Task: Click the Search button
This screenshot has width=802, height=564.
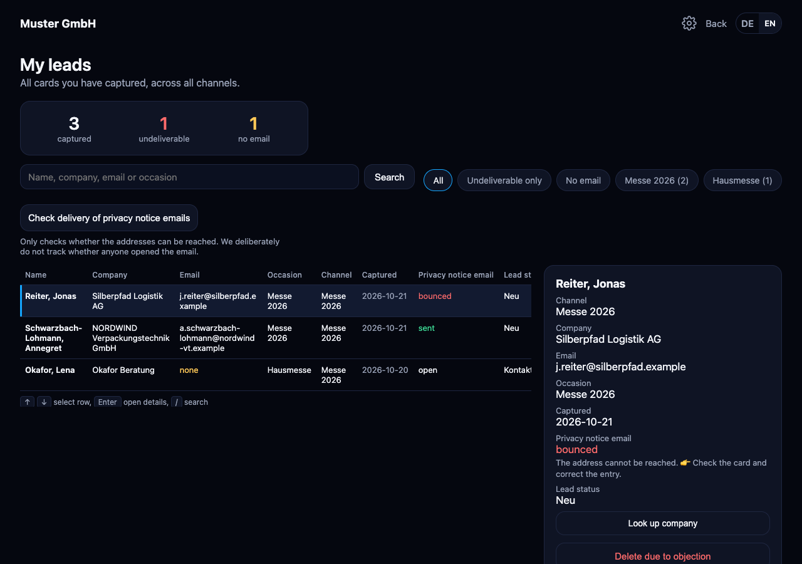Action: [389, 177]
